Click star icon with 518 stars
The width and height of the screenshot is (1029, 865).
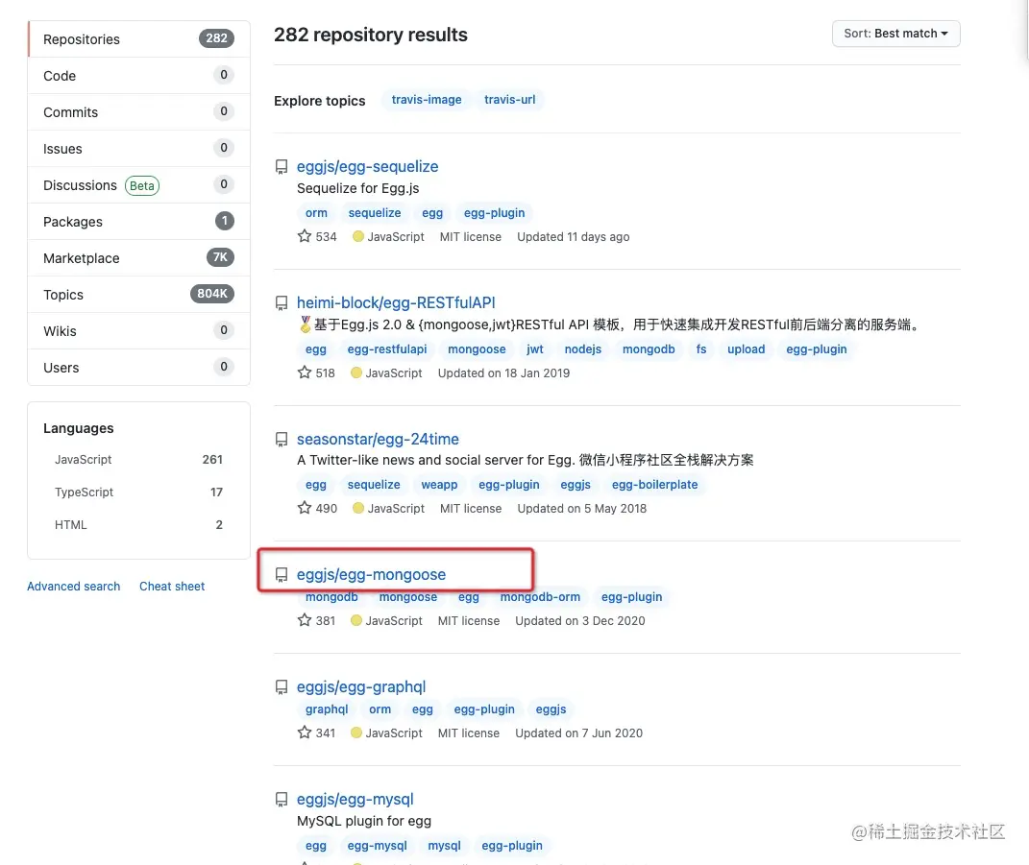(x=305, y=372)
